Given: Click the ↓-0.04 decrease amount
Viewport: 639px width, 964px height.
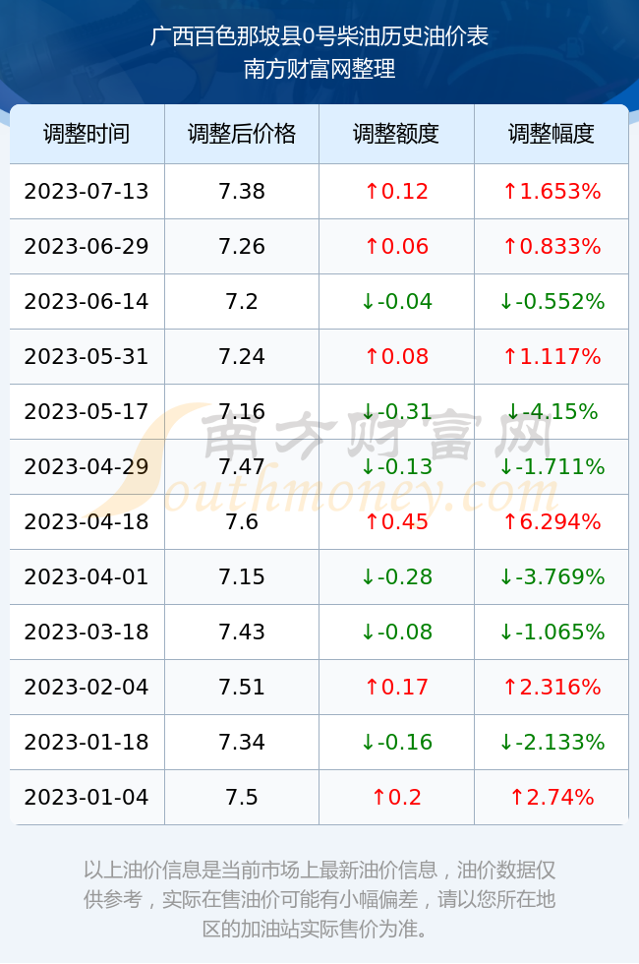Looking at the screenshot, I should click(x=396, y=301).
